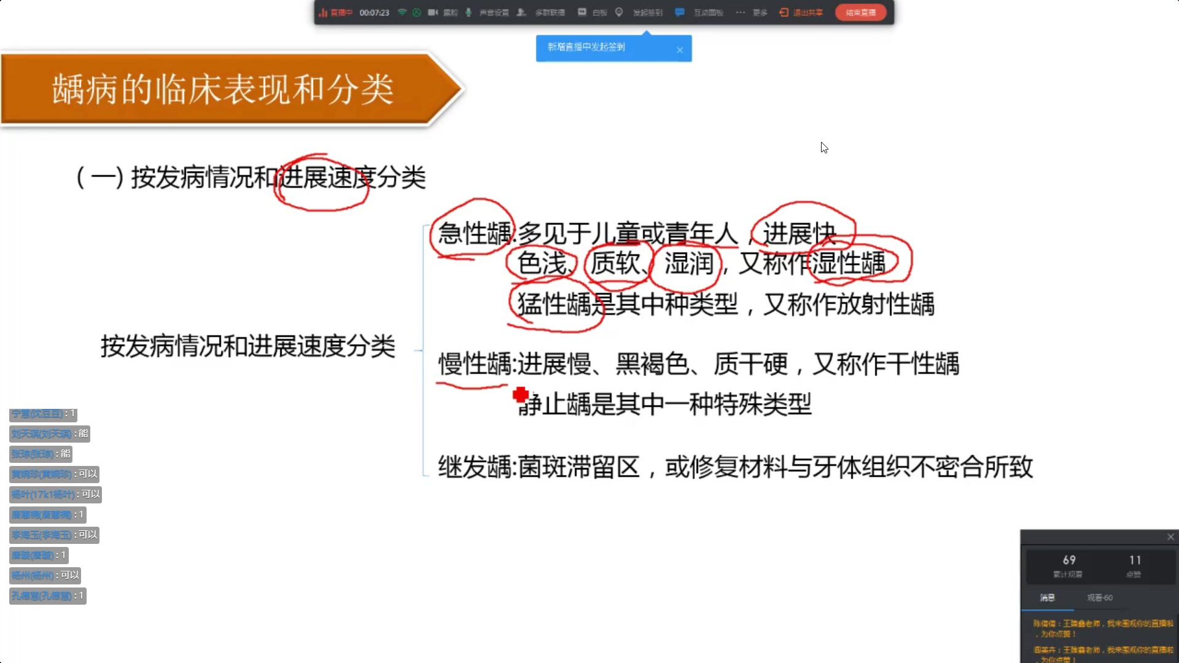Click 杨州's comment saying 可以
This screenshot has height=663, width=1179.
click(x=45, y=575)
